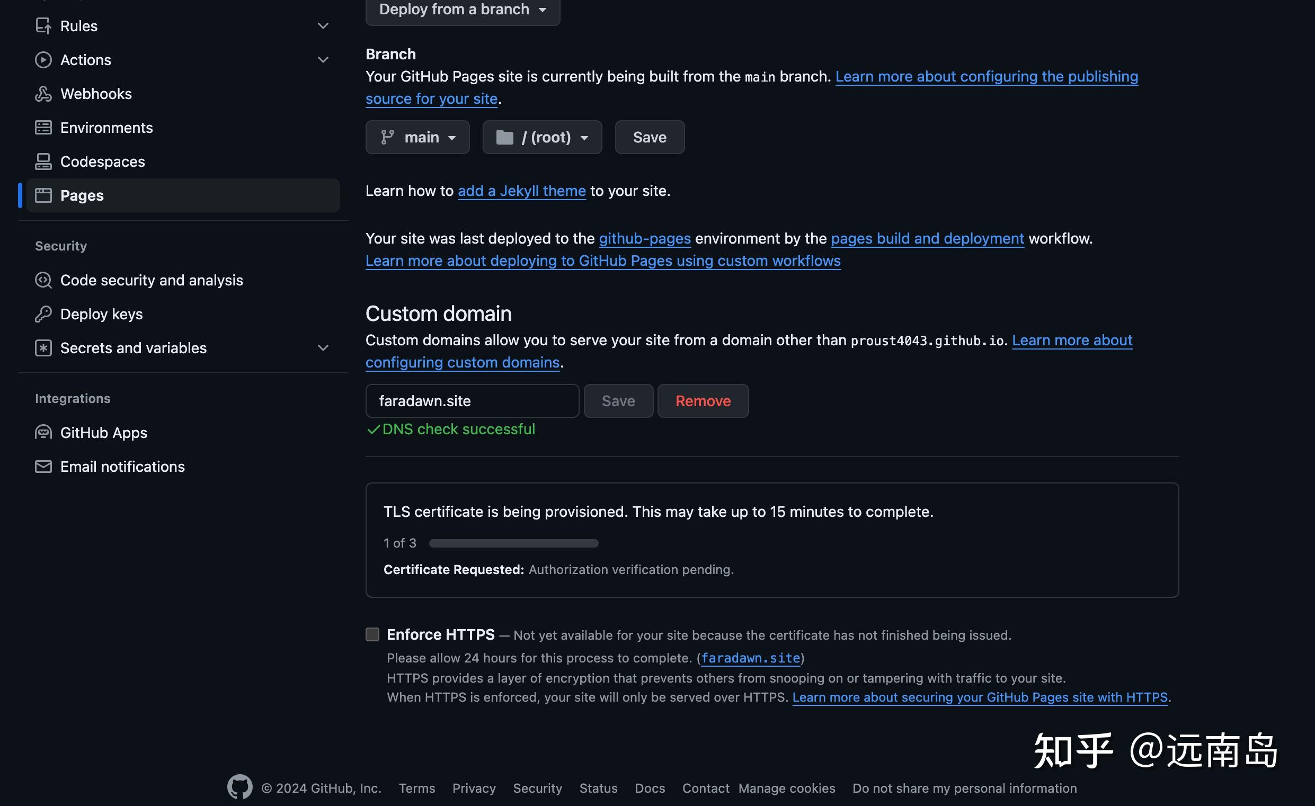Switch to the Pages settings section
Image resolution: width=1315 pixels, height=806 pixels.
tap(82, 195)
